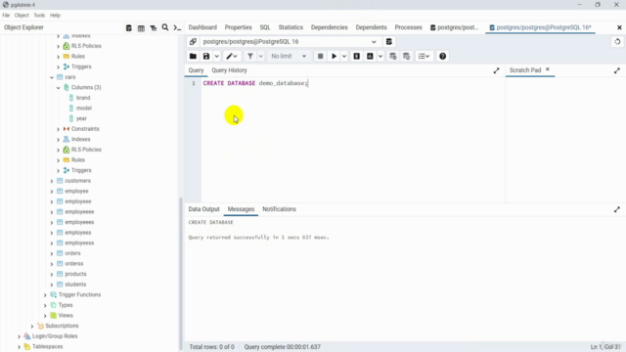The height and width of the screenshot is (352, 626).
Task: Click the reset layout icon at top right
Action: click(617, 41)
